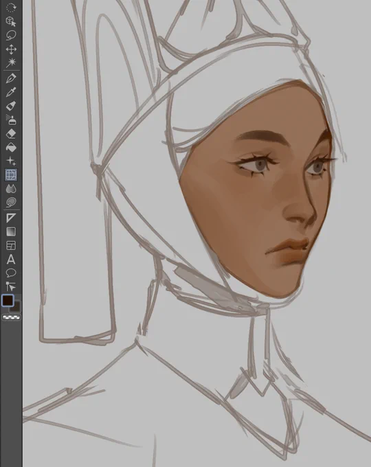The width and height of the screenshot is (371, 467).
Task: Select the Eyedropper tool
Action: [11, 92]
